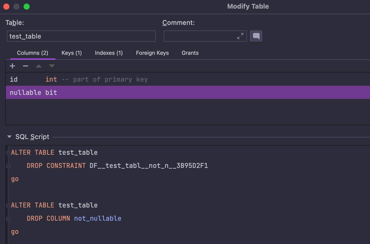Click the Table name input field
370x244 pixels.
pyautogui.click(x=81, y=36)
